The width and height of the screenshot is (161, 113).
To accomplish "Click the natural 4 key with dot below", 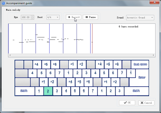I will tap(66, 91).
